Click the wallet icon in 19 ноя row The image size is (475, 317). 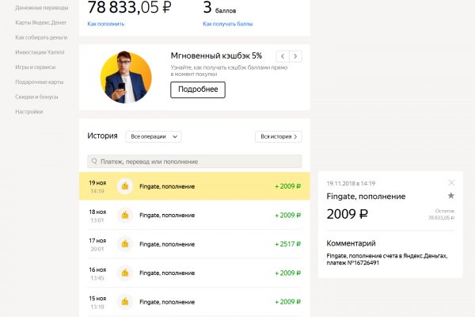[124, 186]
